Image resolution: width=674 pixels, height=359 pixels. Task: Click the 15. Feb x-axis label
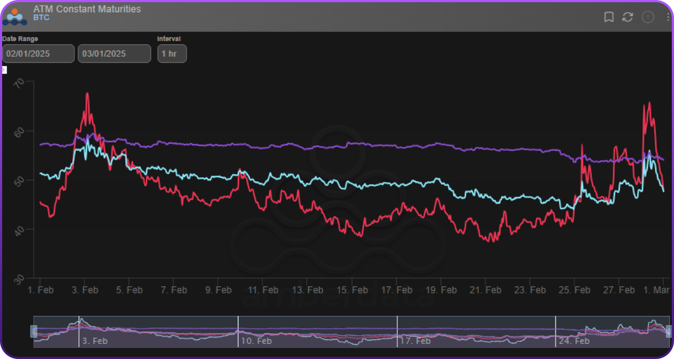(352, 290)
